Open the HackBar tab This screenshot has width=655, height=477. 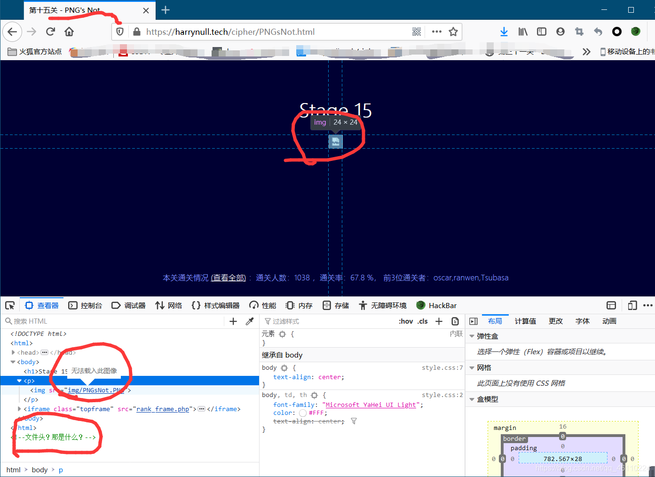tap(437, 305)
